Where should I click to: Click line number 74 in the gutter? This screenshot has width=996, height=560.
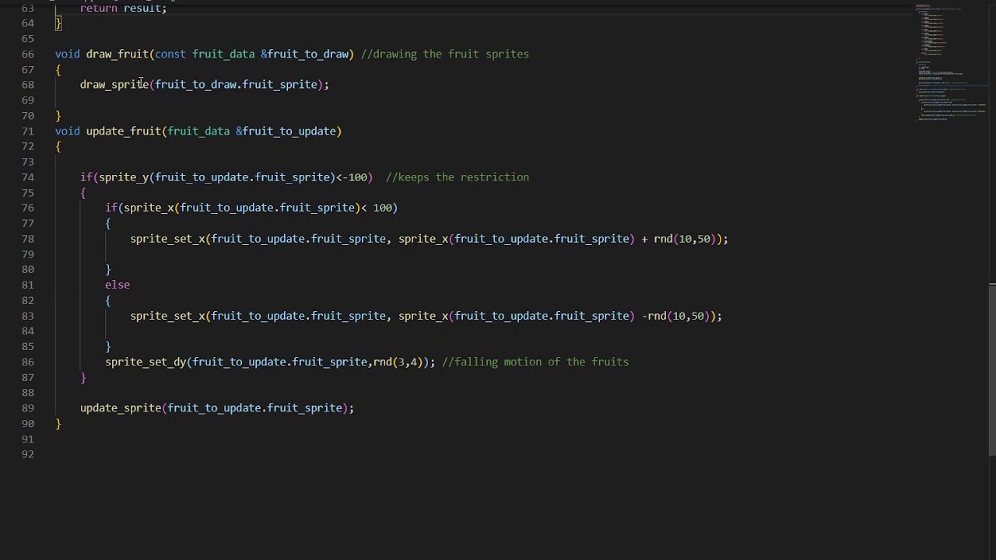(x=27, y=177)
